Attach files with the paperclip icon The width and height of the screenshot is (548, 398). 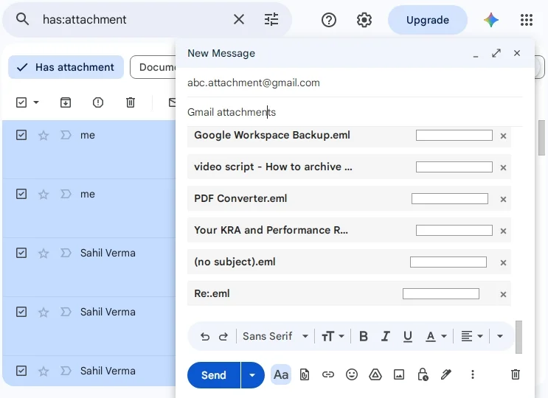(x=305, y=375)
